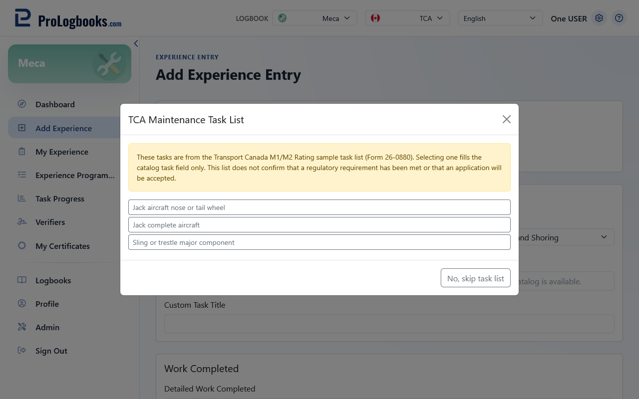Click the Sign Out arrow icon
The image size is (639, 399).
[22, 351]
